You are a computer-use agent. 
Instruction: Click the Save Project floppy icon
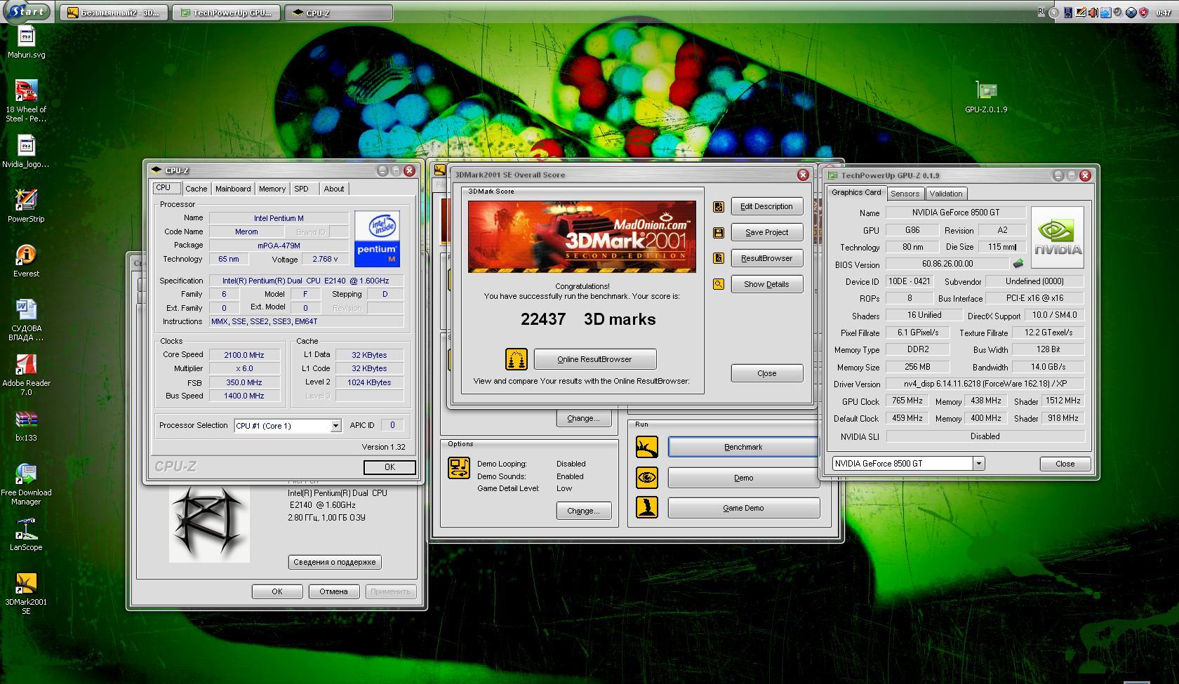(x=719, y=232)
